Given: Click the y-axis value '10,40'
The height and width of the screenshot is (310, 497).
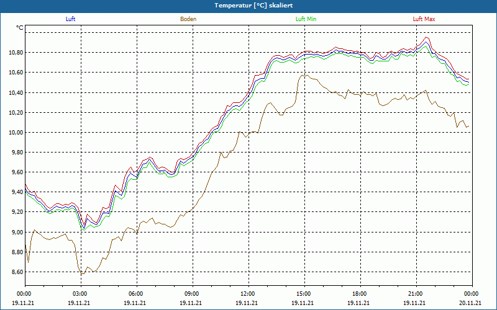Looking at the screenshot, I should pos(16,92).
